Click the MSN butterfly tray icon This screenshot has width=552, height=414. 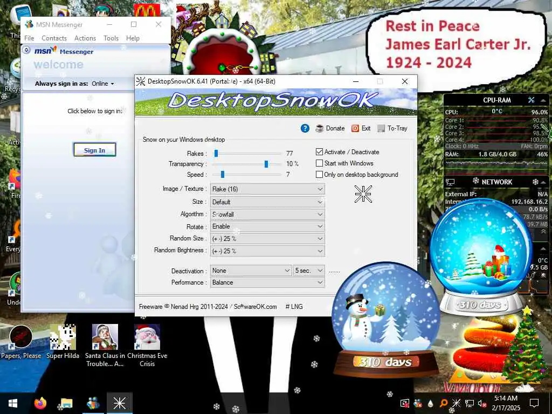418,403
